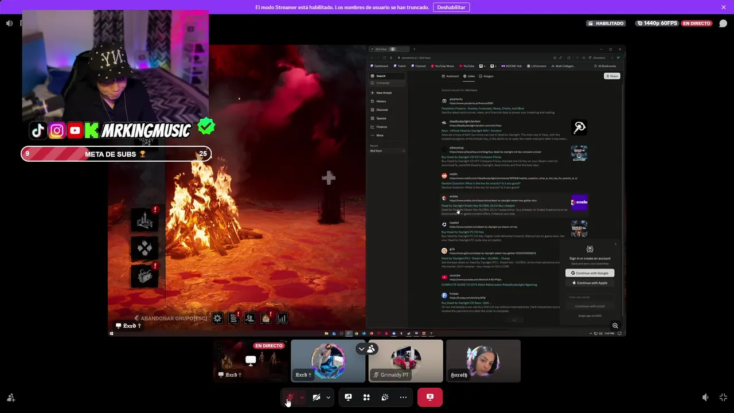
Task: Click the ABANDONAR GRUPO [ESC] button in game
Action: [x=171, y=318]
